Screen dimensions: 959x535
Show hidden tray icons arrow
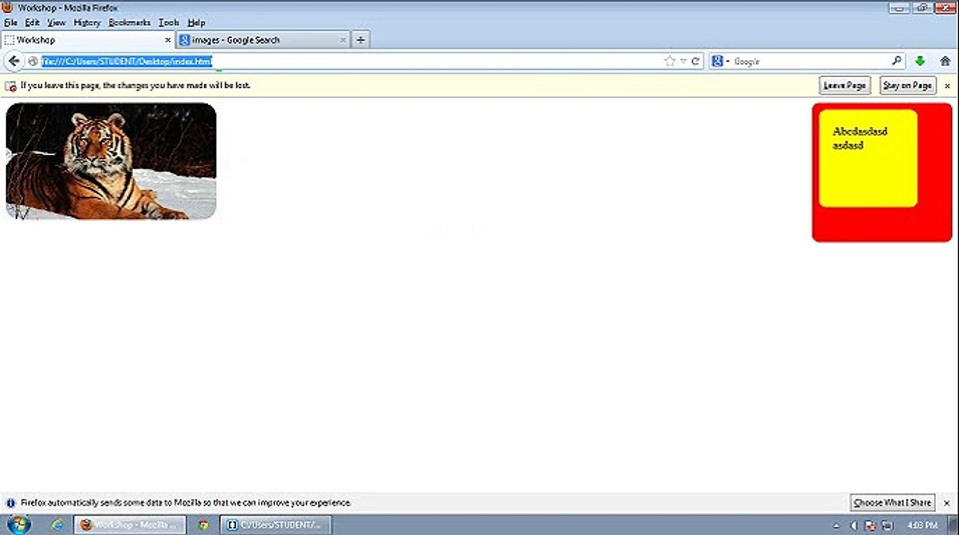pyautogui.click(x=837, y=525)
